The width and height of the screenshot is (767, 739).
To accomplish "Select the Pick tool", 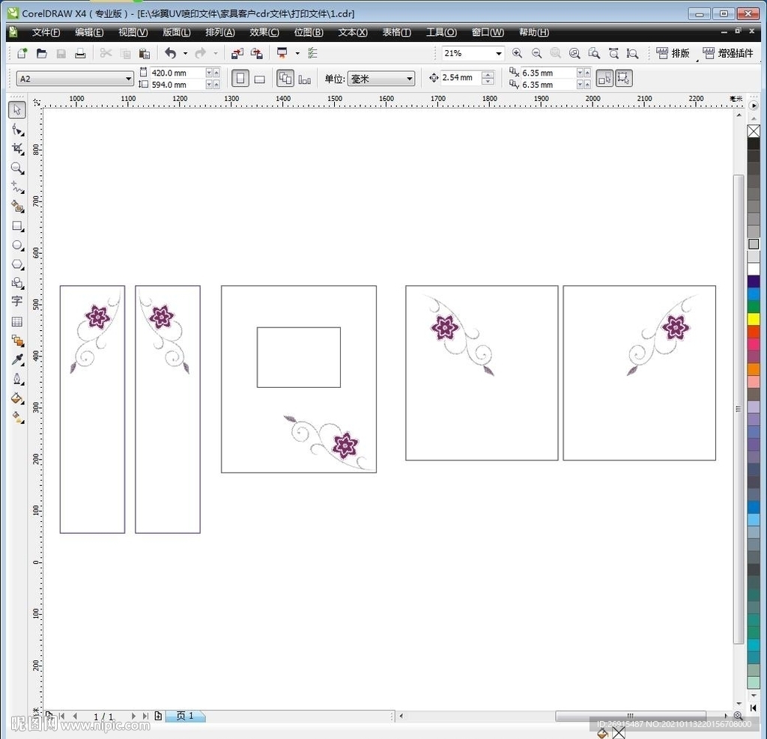I will (x=17, y=110).
